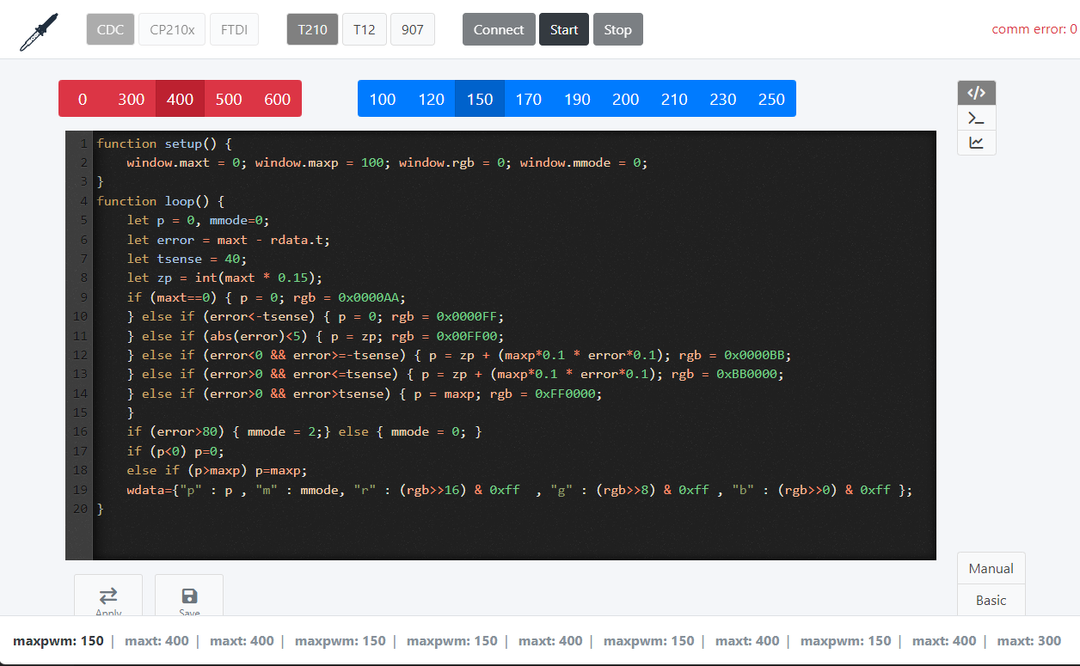Image resolution: width=1080 pixels, height=666 pixels.
Task: Click the 'let tsense = 40;' line
Action: (187, 259)
